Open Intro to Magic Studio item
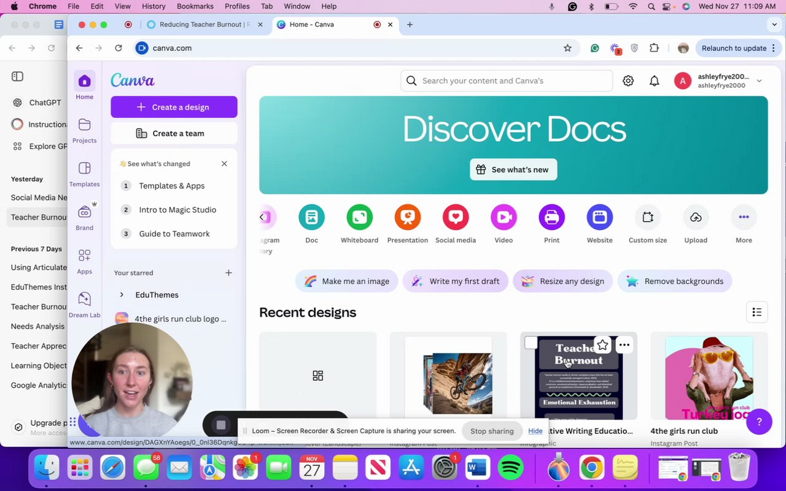Viewport: 786px width, 491px height. point(174,210)
